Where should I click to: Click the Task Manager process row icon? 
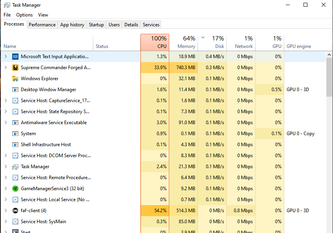(x=15, y=167)
